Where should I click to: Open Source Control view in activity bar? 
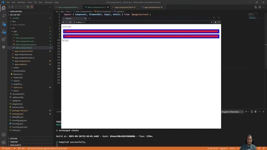tap(4, 24)
